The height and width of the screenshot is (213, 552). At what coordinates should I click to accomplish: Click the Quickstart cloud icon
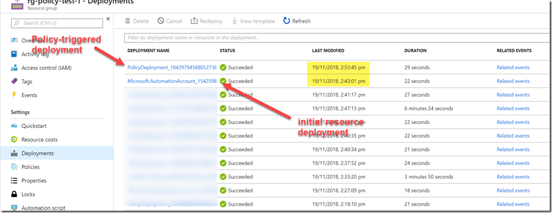14,126
